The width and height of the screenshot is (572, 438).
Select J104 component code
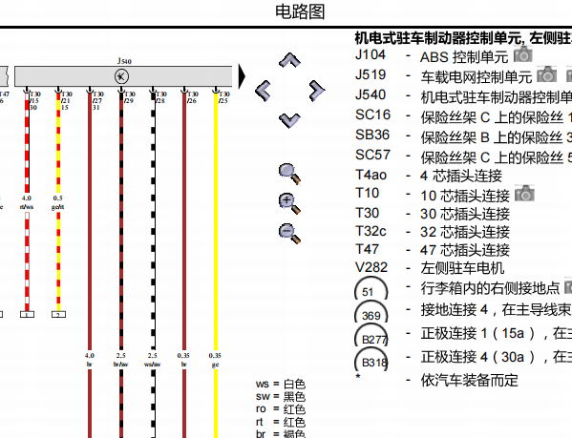pos(371,55)
